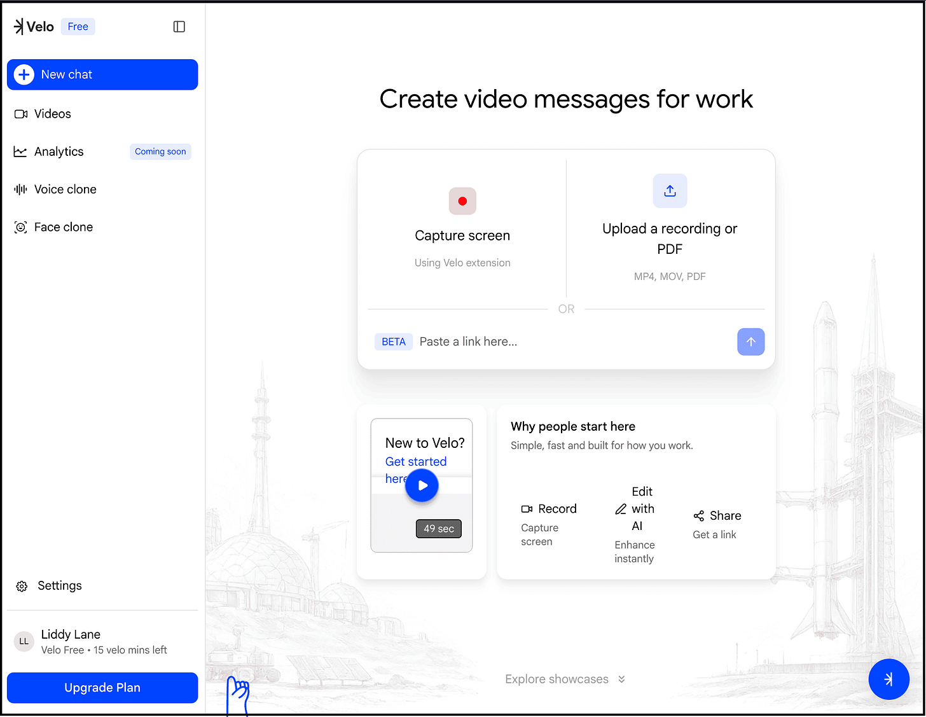Viewport: 926px width, 717px height.
Task: Submit the link with the arrow button
Action: click(751, 342)
